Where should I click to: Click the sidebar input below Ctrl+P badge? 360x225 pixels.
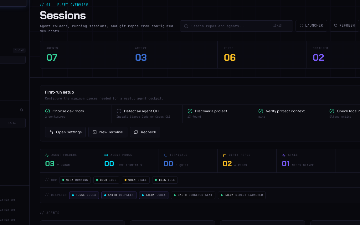13,60
